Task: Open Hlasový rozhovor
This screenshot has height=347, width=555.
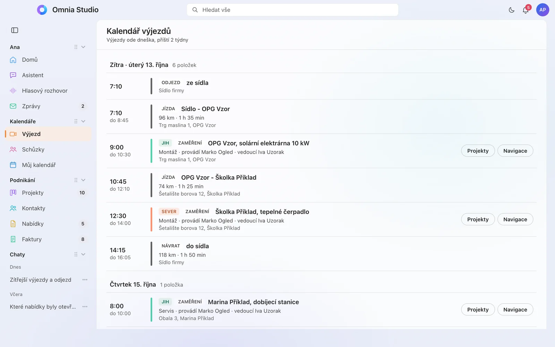Action: (48, 91)
